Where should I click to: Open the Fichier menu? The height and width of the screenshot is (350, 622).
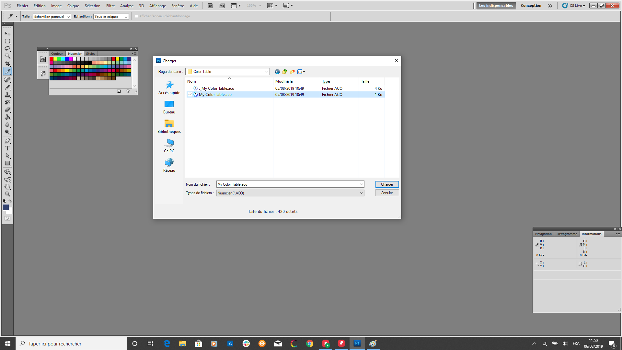pos(22,6)
